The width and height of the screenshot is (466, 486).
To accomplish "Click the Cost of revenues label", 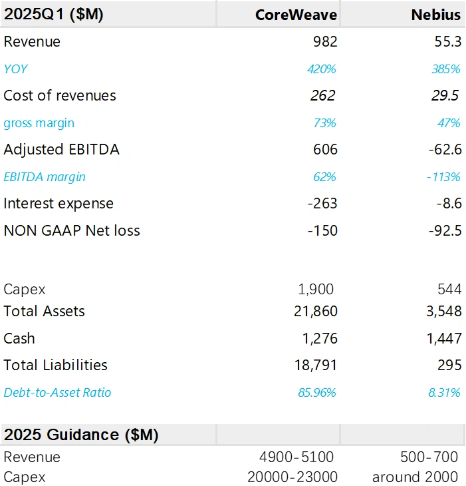I will tap(60, 95).
